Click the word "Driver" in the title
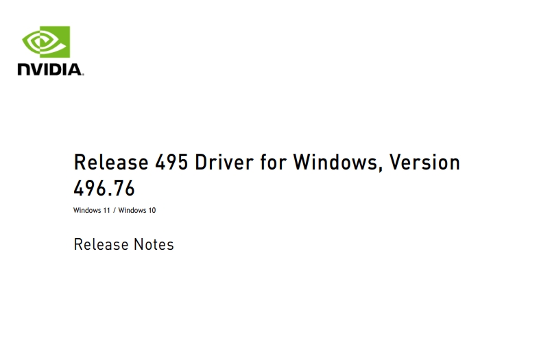The width and height of the screenshot is (539, 350). coord(224,162)
